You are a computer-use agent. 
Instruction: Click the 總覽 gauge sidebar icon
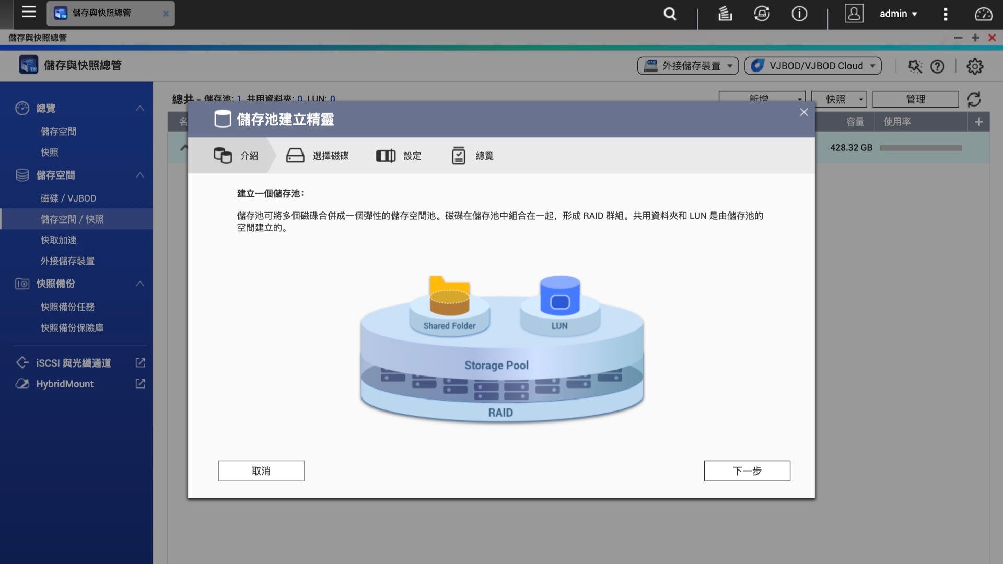click(x=22, y=108)
